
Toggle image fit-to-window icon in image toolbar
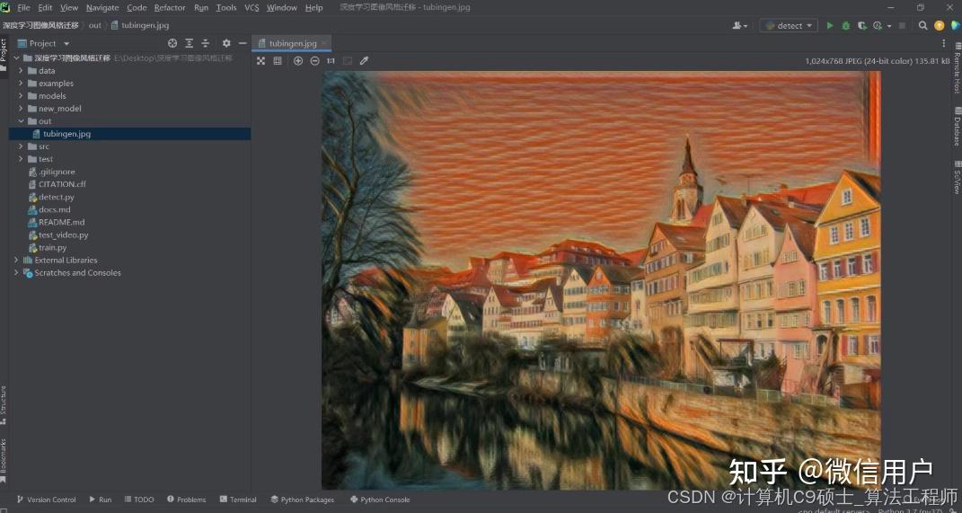tap(260, 61)
